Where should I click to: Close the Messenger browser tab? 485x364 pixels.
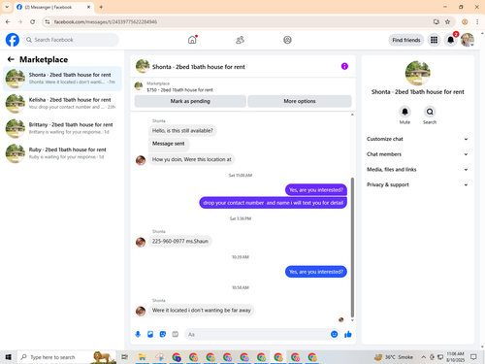coord(88,7)
